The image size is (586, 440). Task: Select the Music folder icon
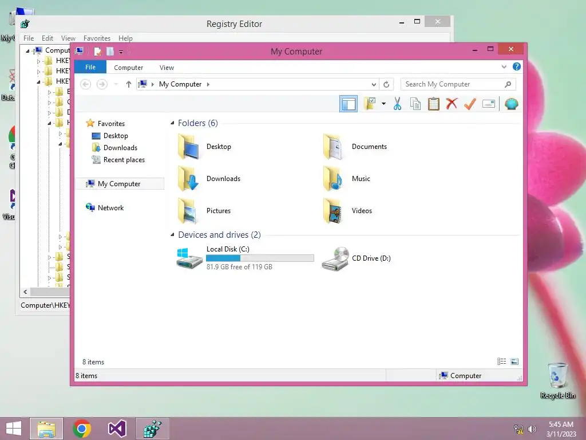[x=332, y=179]
